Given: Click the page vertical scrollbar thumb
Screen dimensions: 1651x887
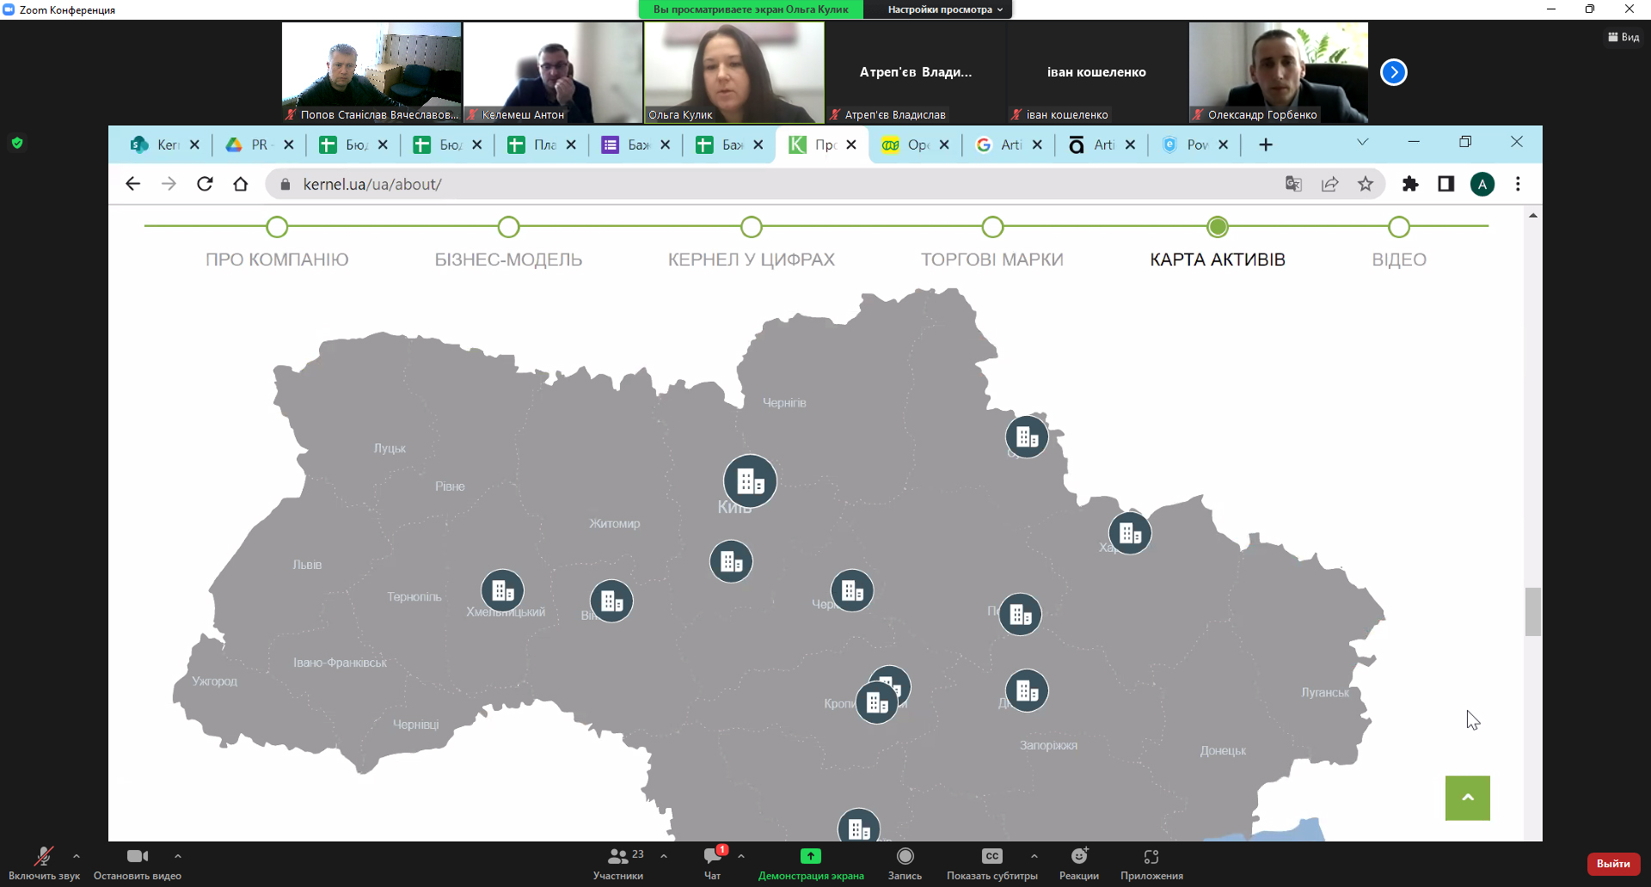Looking at the screenshot, I should (1533, 612).
